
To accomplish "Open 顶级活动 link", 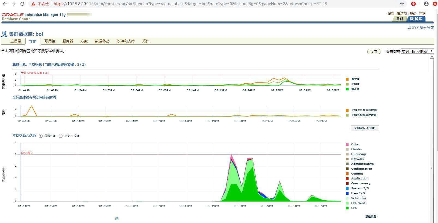I will [371, 216].
